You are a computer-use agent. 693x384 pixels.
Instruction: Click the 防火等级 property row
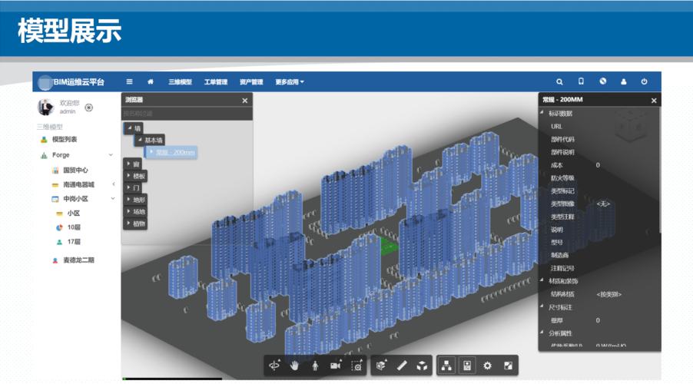tap(598, 178)
